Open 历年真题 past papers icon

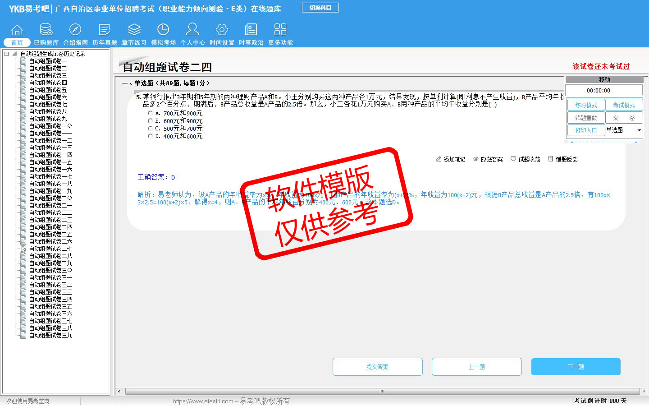point(105,30)
